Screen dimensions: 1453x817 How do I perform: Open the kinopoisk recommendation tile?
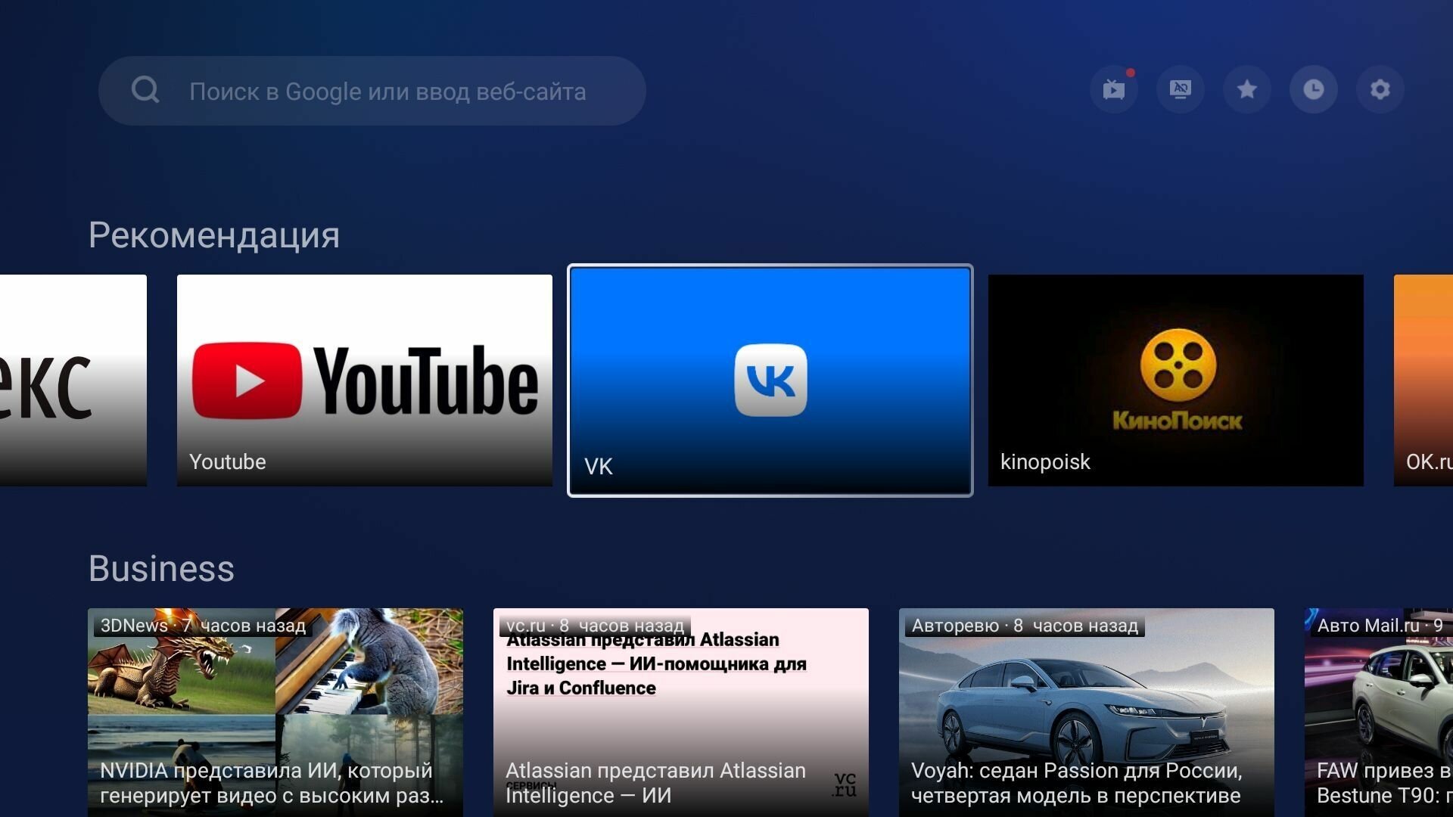coord(1176,380)
